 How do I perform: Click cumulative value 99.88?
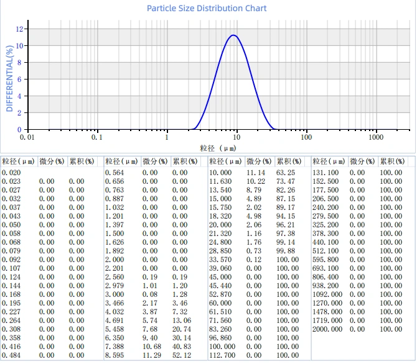285,251
